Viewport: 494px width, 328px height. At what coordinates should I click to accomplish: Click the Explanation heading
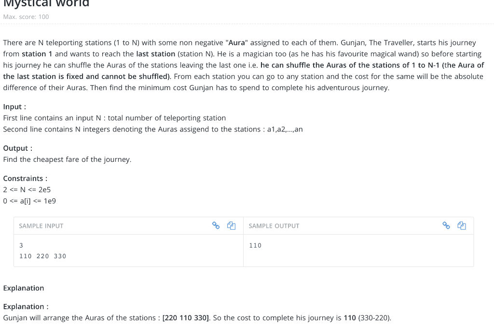[24, 288]
